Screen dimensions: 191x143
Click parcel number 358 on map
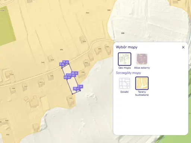[x=83, y=72]
